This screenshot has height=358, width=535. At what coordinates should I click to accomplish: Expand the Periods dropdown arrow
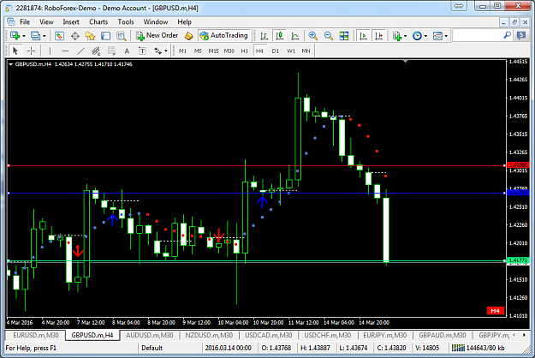425,36
